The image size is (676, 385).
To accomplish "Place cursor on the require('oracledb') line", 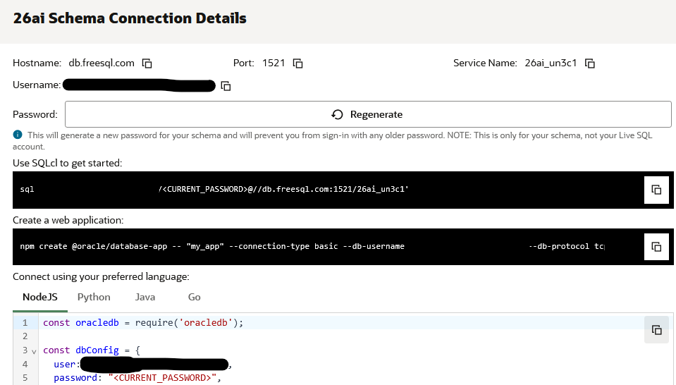I will click(x=142, y=323).
